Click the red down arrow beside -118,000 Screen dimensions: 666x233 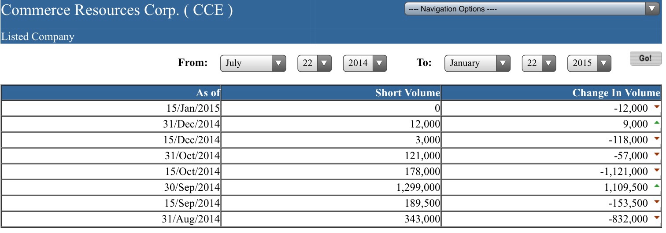click(x=657, y=138)
